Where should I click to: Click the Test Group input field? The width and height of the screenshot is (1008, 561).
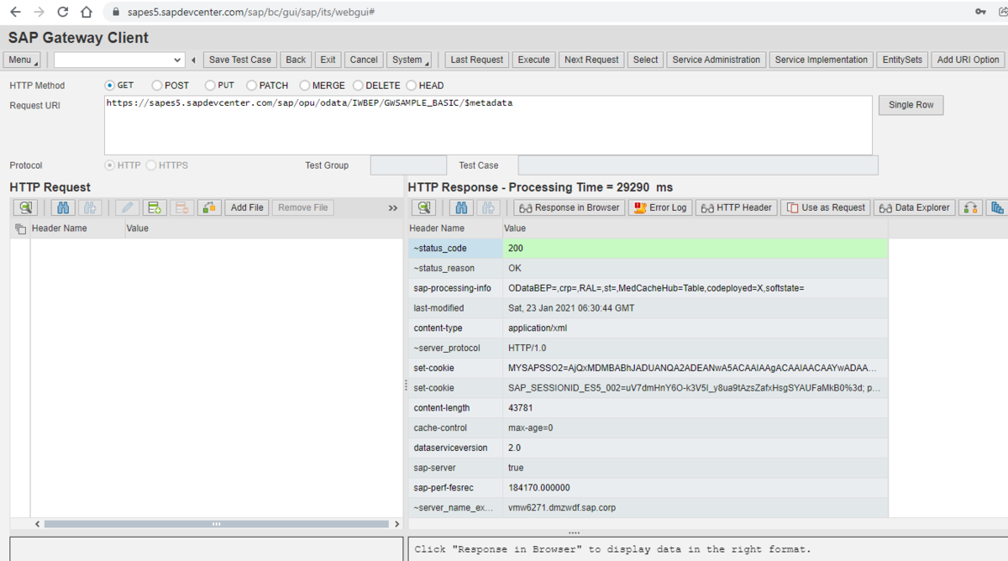click(x=408, y=165)
